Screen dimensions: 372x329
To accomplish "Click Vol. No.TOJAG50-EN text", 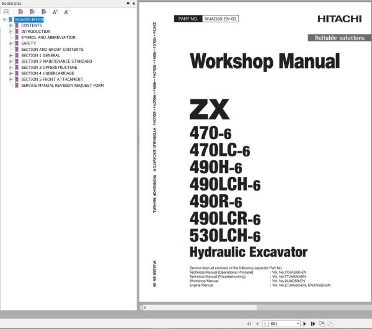I will click(289, 273).
